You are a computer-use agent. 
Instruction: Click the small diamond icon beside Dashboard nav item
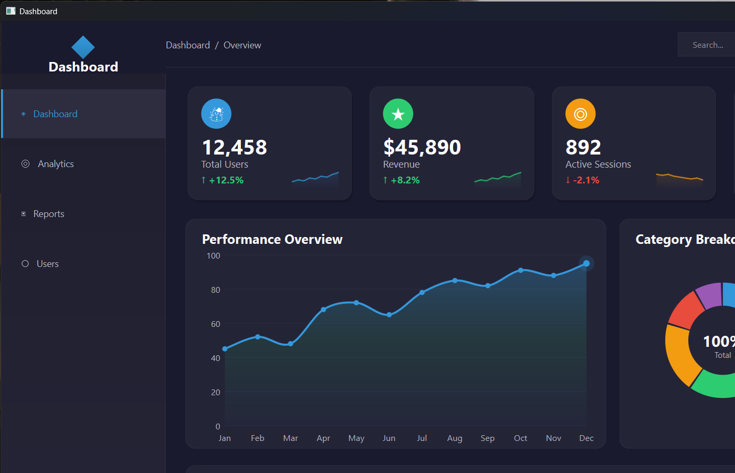tap(23, 114)
